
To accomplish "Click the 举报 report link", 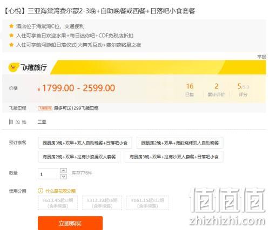I will [261, 57].
